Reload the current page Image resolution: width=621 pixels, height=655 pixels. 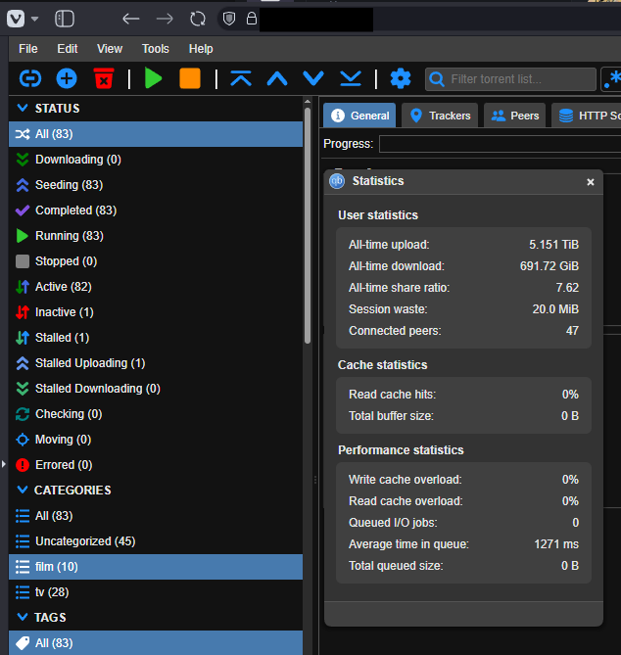click(198, 19)
